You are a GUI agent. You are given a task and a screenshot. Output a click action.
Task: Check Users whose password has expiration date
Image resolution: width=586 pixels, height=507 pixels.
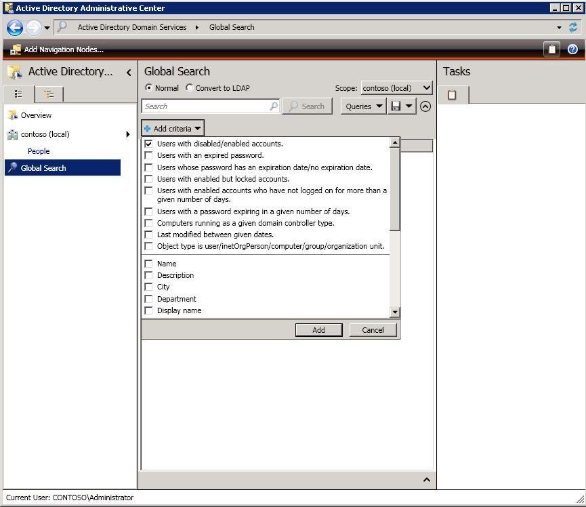point(149,167)
